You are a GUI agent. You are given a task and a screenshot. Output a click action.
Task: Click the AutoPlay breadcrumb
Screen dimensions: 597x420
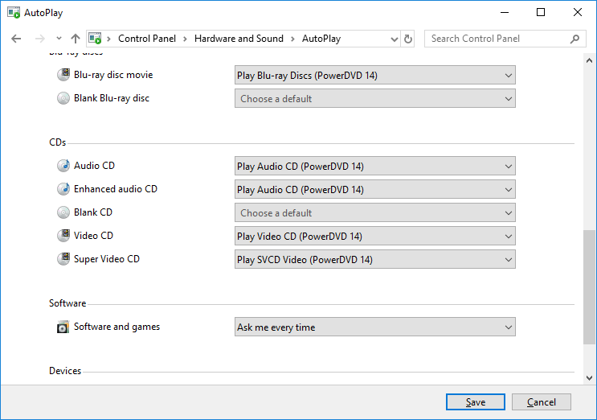point(321,39)
